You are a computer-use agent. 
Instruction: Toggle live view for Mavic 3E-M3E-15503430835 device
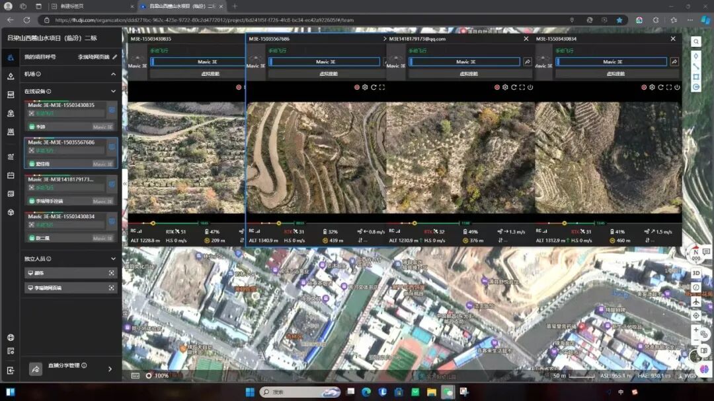click(x=112, y=109)
